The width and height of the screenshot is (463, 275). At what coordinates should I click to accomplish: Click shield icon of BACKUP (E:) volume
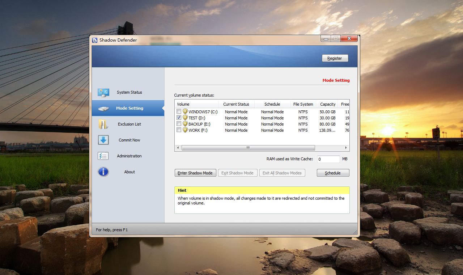[x=185, y=124]
